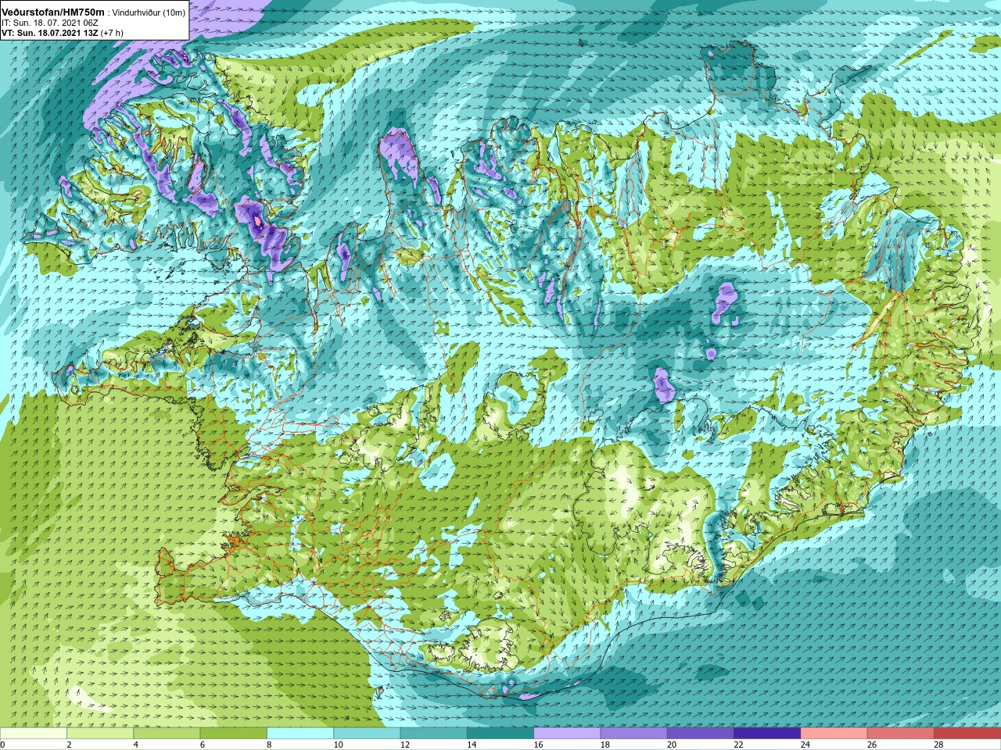Click the legend value label '2'

click(x=69, y=745)
